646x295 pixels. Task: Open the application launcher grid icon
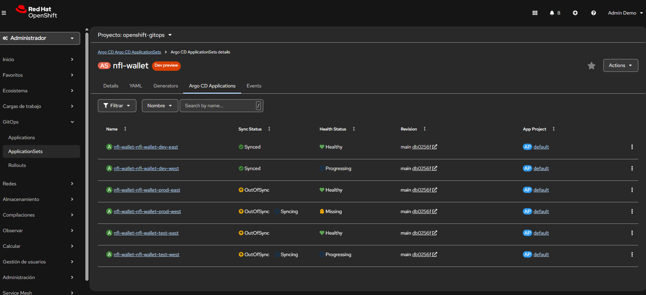535,13
